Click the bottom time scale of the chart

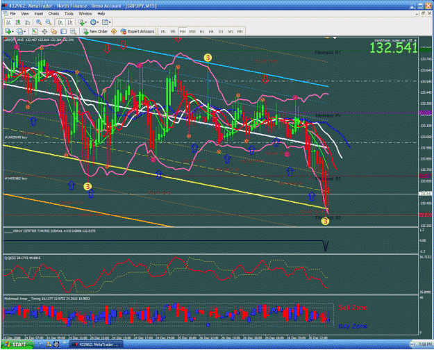point(210,337)
